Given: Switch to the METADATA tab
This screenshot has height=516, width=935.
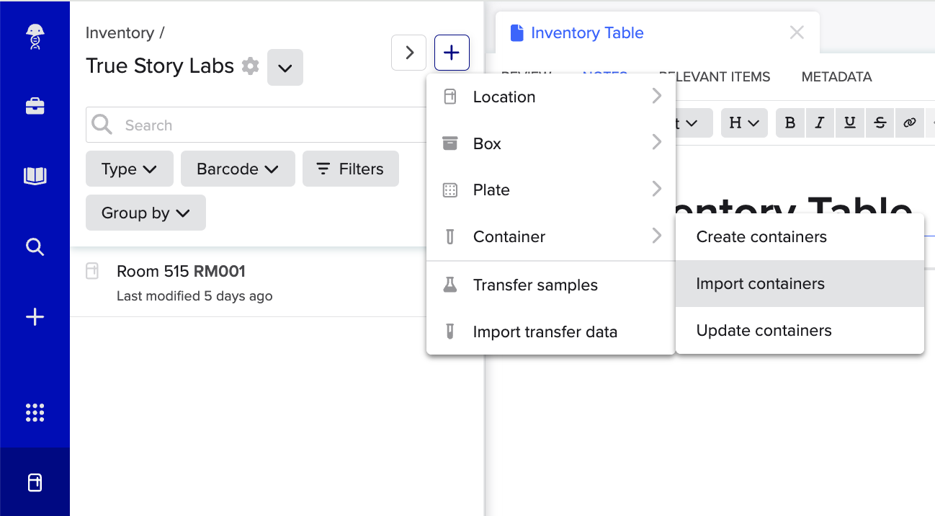Looking at the screenshot, I should [836, 76].
